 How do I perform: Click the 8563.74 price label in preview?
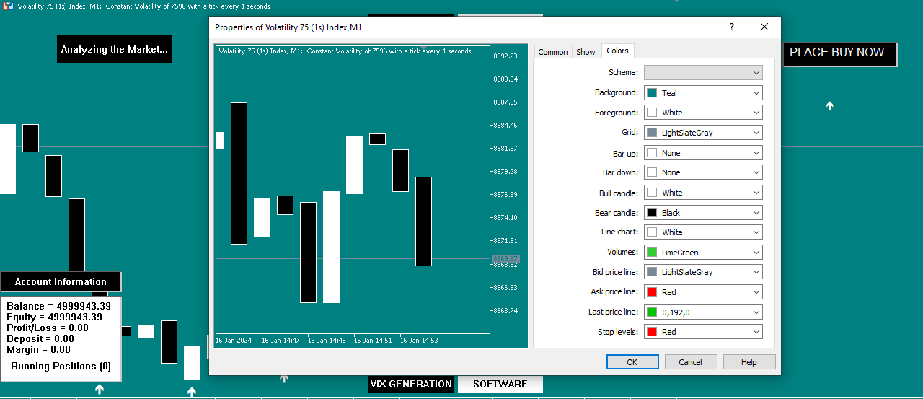(505, 310)
